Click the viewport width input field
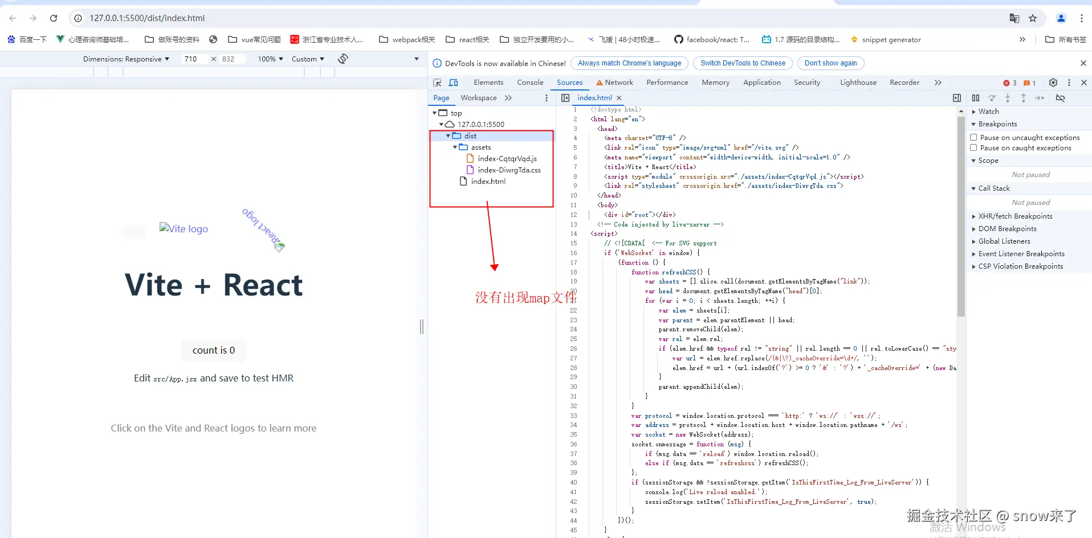 click(194, 59)
